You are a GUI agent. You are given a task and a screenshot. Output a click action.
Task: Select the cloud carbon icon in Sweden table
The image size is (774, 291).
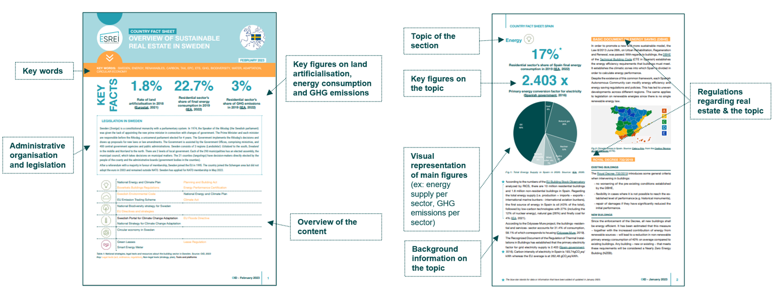pyautogui.click(x=106, y=197)
